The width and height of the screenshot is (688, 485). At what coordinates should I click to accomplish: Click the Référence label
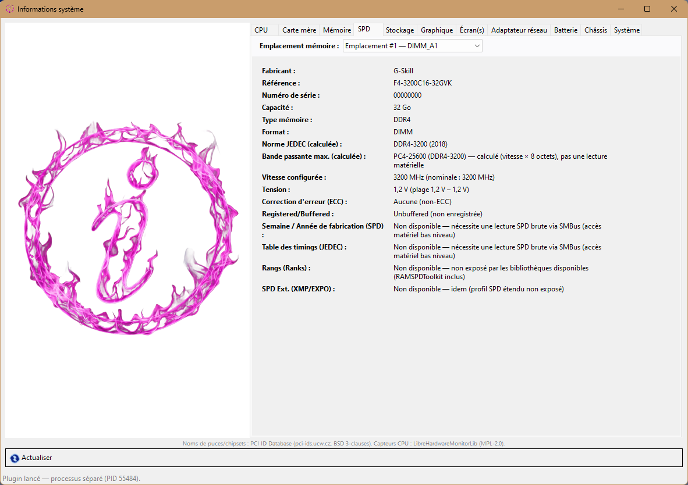point(281,83)
